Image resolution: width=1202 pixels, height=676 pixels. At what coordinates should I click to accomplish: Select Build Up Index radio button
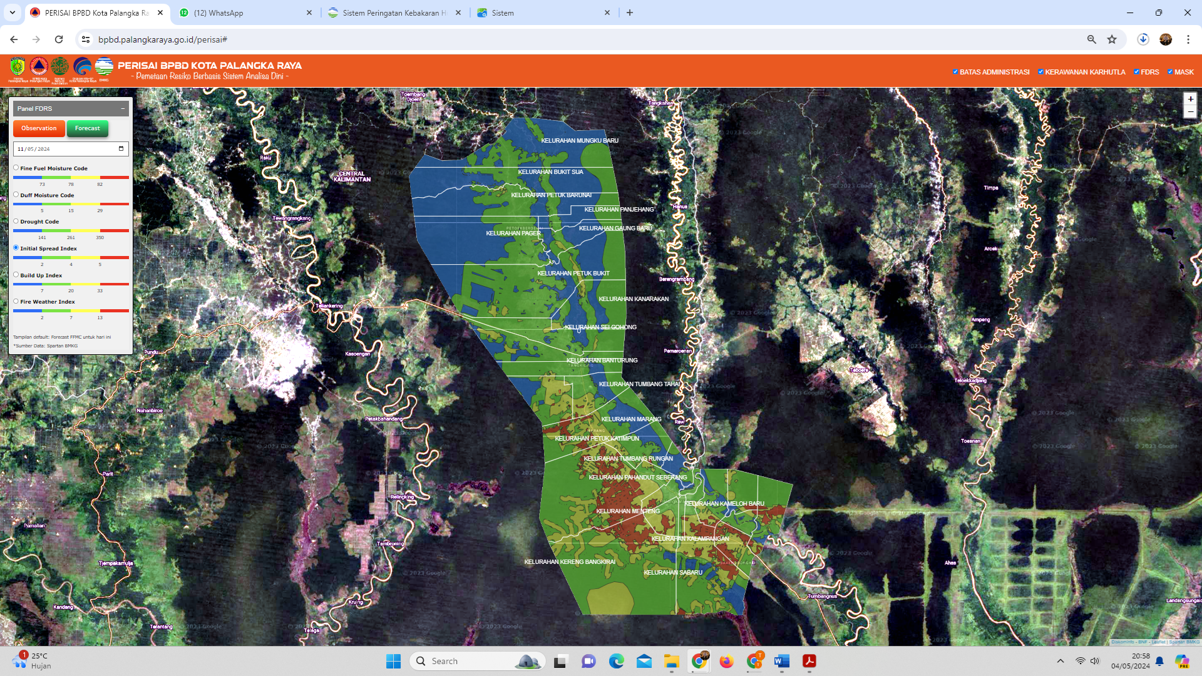coord(16,275)
